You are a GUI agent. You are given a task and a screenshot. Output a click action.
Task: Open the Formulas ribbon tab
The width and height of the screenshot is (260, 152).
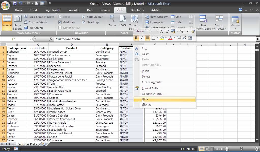(x=73, y=10)
